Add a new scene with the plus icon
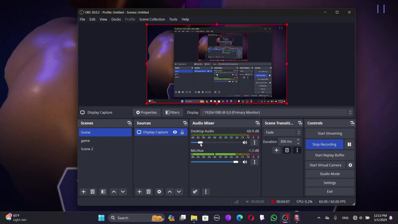 point(83,192)
